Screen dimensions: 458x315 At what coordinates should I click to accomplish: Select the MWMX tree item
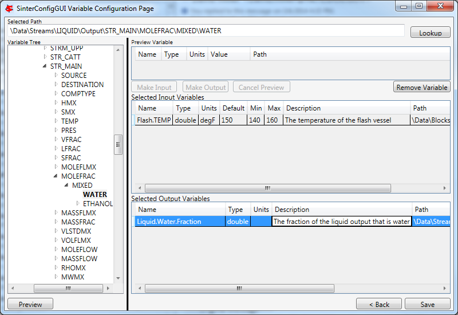click(x=73, y=277)
